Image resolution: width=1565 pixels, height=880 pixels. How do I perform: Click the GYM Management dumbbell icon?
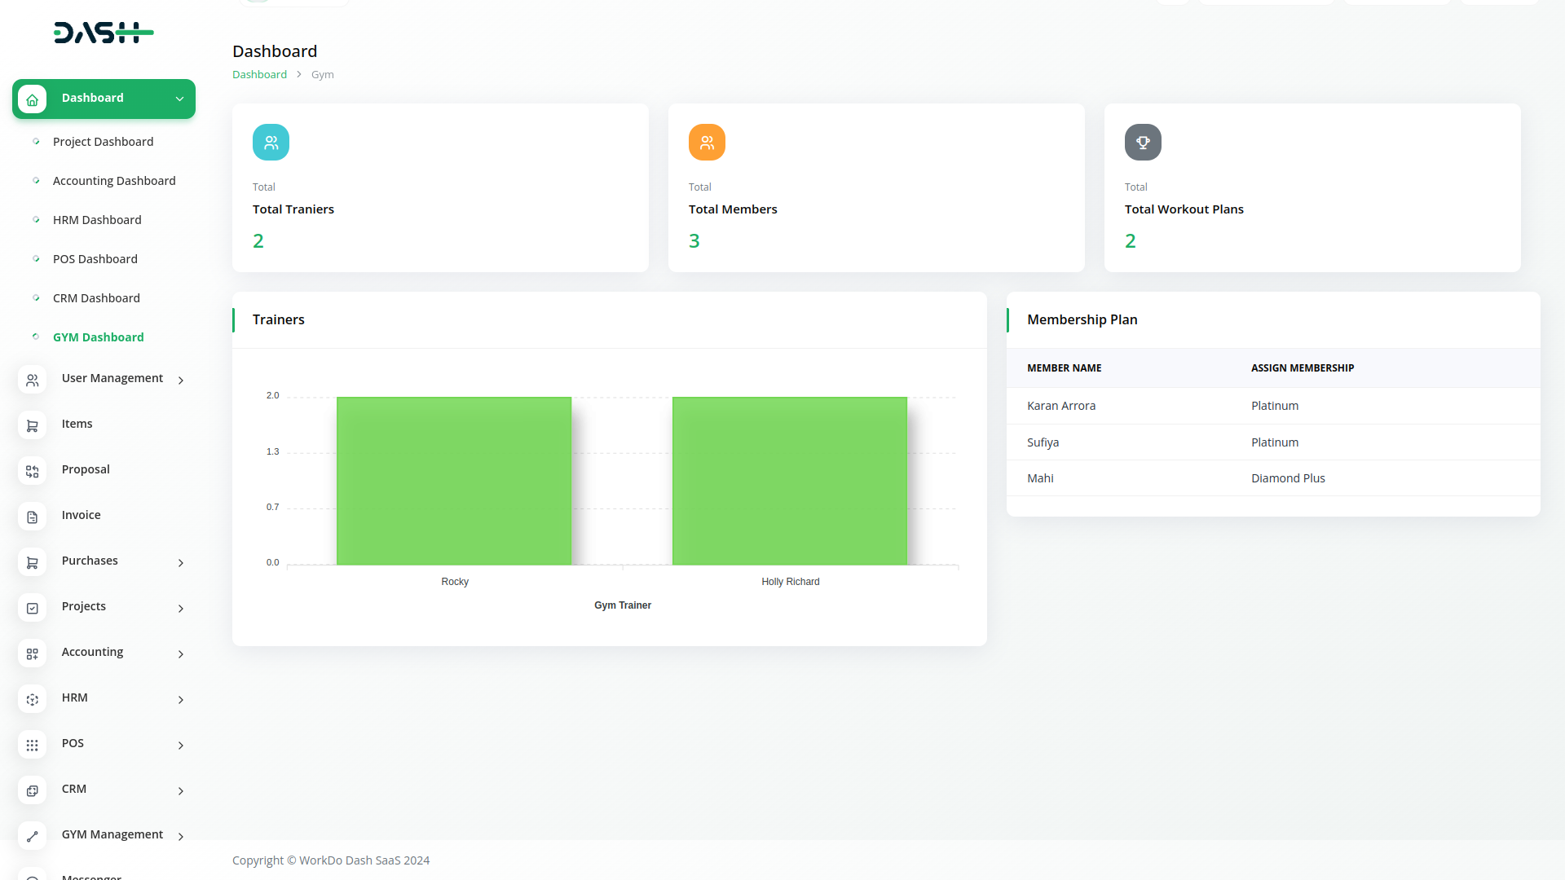pyautogui.click(x=32, y=836)
